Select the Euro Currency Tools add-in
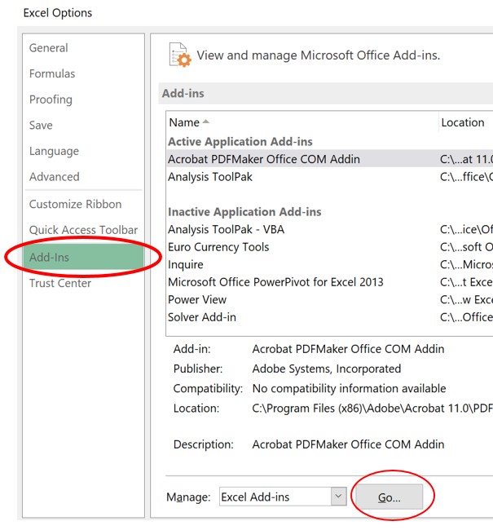 (x=329, y=247)
